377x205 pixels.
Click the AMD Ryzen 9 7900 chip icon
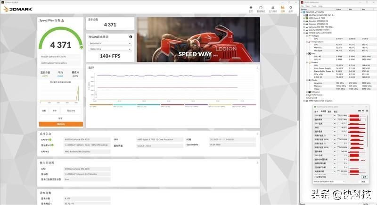pyautogui.click(x=307, y=18)
